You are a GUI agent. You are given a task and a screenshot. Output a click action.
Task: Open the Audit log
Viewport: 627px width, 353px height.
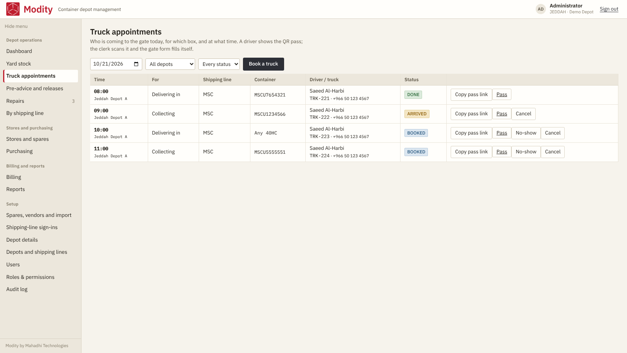click(x=41, y=289)
